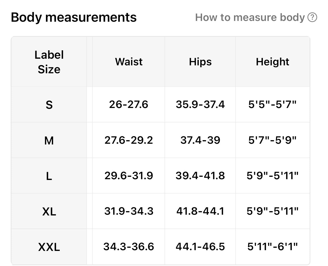Click the 26-27.6 waist cell
The width and height of the screenshot is (328, 266).
pyautogui.click(x=129, y=104)
